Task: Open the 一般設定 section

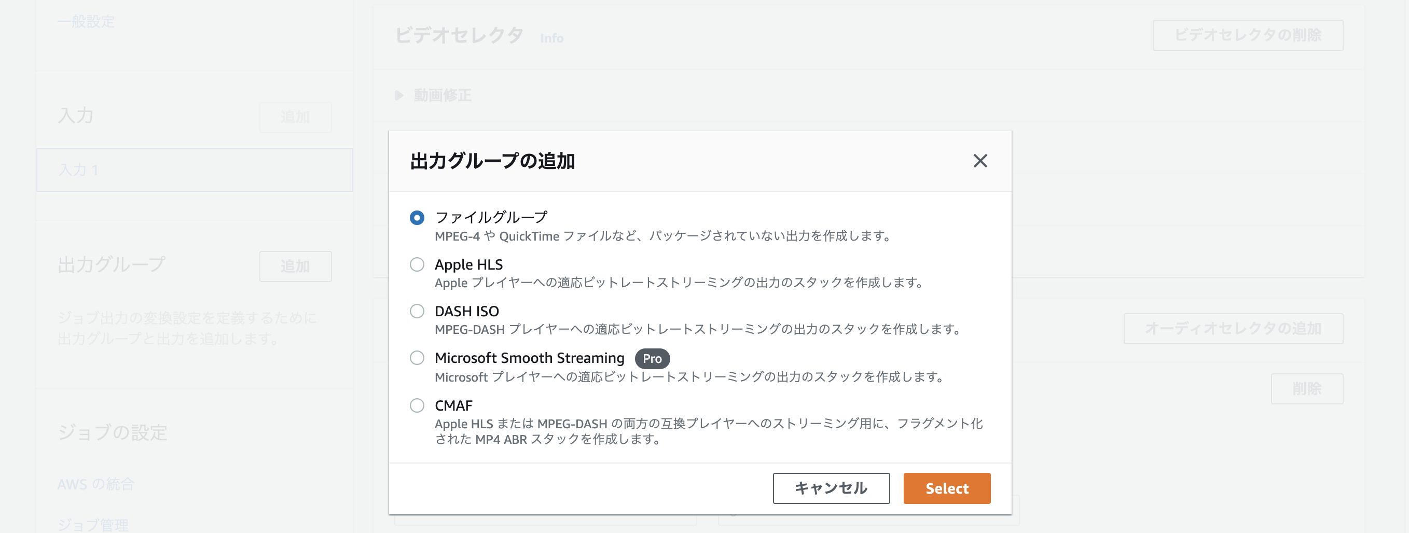Action: [86, 22]
